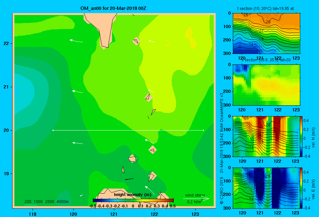
Task: Click the left endpoint marker of section line
Action: pyautogui.click(x=53, y=130)
